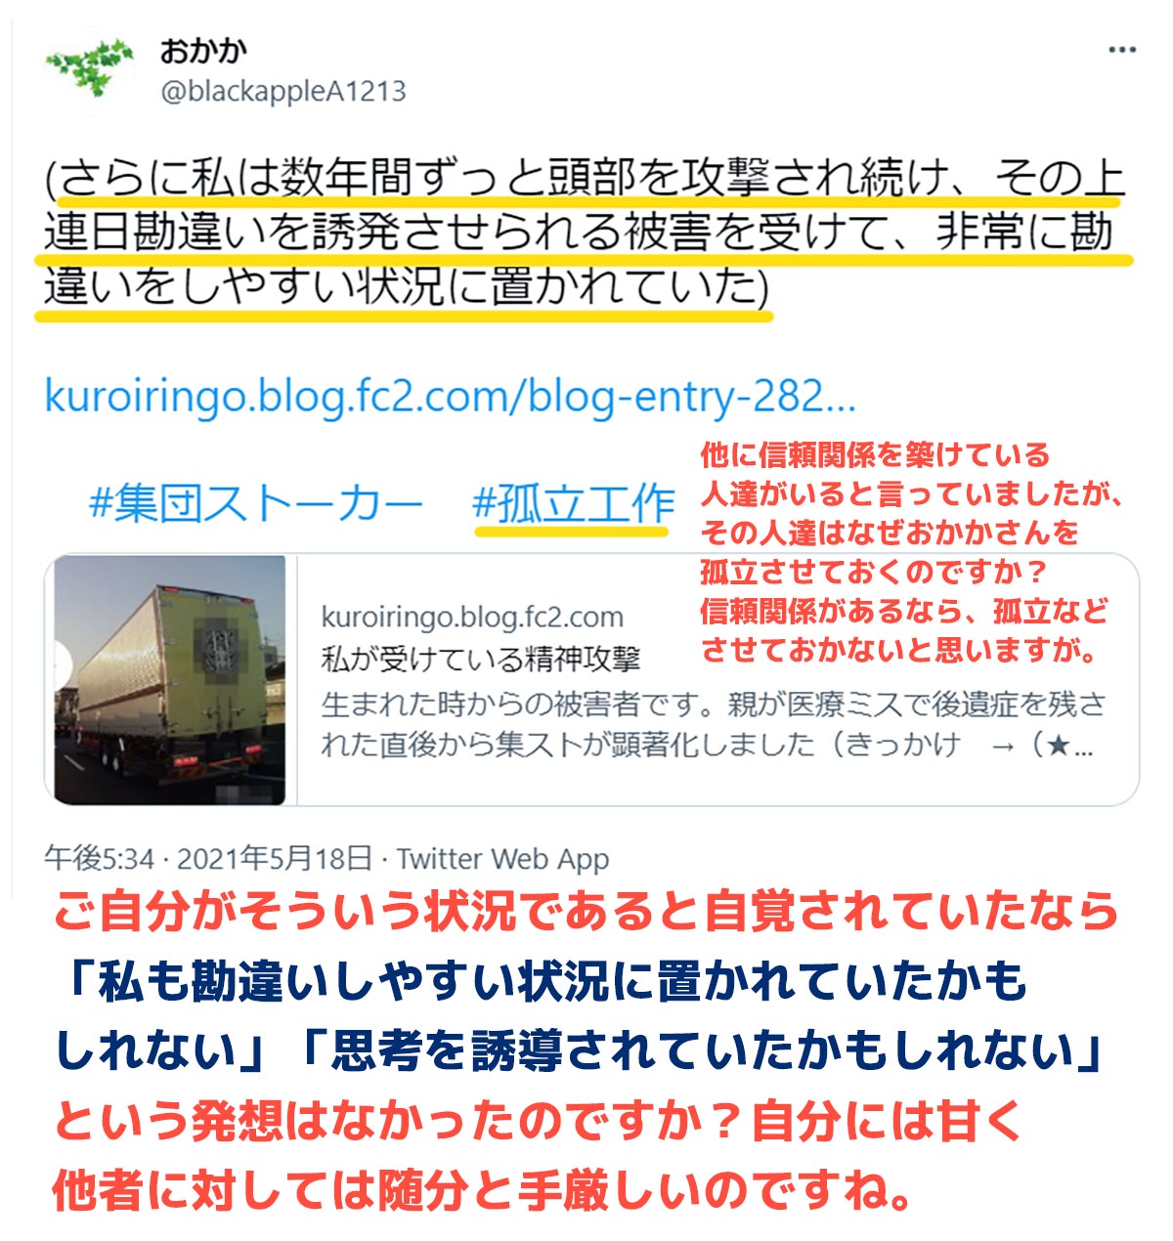
Task: Click the truck photo card thumbnail
Action: pos(170,680)
